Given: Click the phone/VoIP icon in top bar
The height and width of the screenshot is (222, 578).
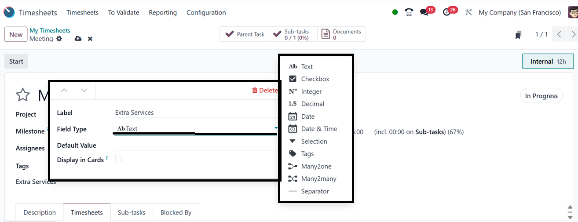Looking at the screenshot, I should coord(409,12).
